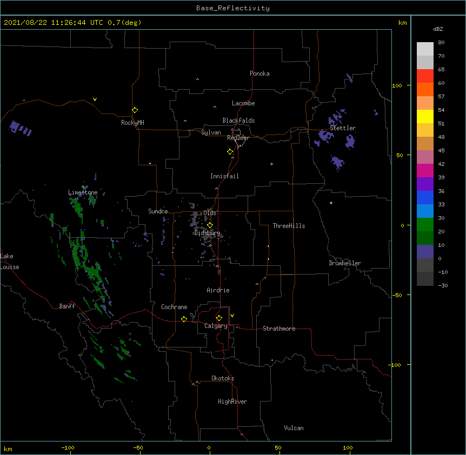Pick the slate purple 0-10 dBZ legend swatch
The height and width of the screenshot is (455, 466).
point(425,251)
